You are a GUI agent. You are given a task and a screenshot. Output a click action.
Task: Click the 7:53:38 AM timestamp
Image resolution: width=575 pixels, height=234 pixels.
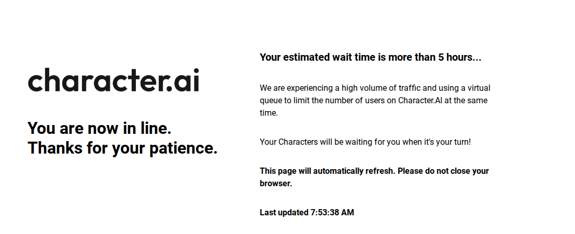pyautogui.click(x=332, y=212)
